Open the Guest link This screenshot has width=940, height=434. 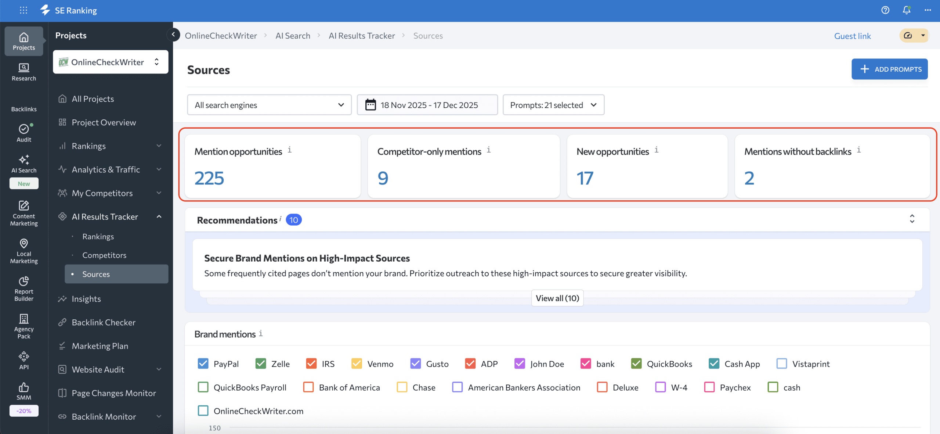[853, 36]
